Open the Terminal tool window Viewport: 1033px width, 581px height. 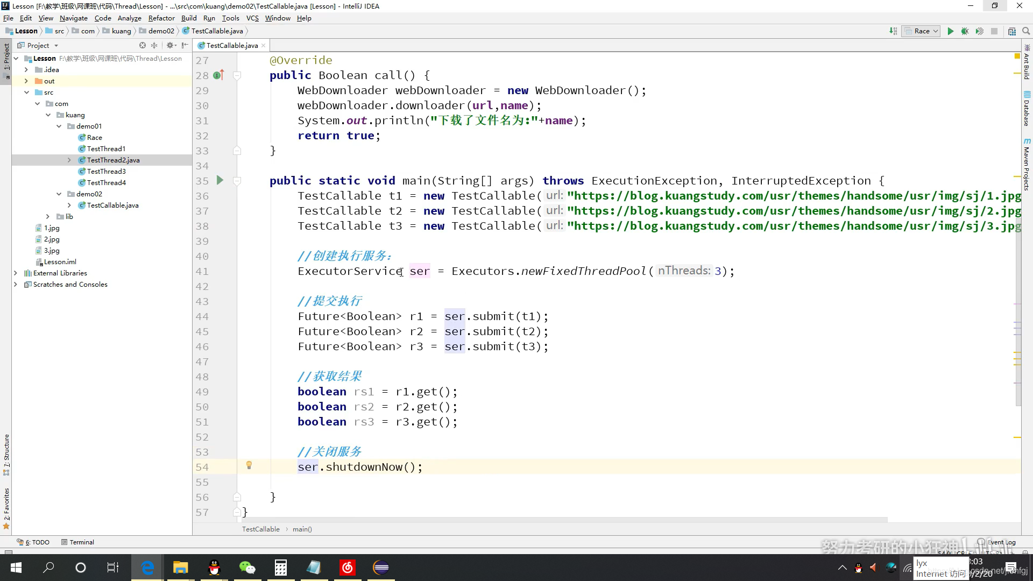pos(77,542)
